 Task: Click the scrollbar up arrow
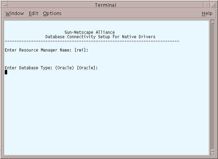click(x=213, y=21)
